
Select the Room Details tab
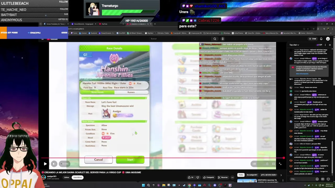click(x=97, y=92)
